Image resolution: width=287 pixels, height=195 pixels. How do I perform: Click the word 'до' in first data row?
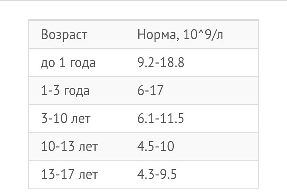click(x=48, y=64)
